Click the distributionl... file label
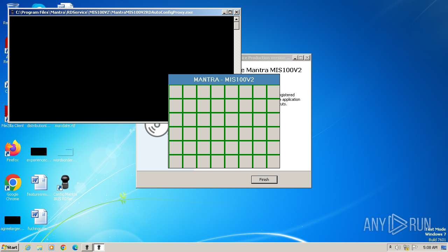The height and width of the screenshot is (252, 448). click(x=39, y=126)
